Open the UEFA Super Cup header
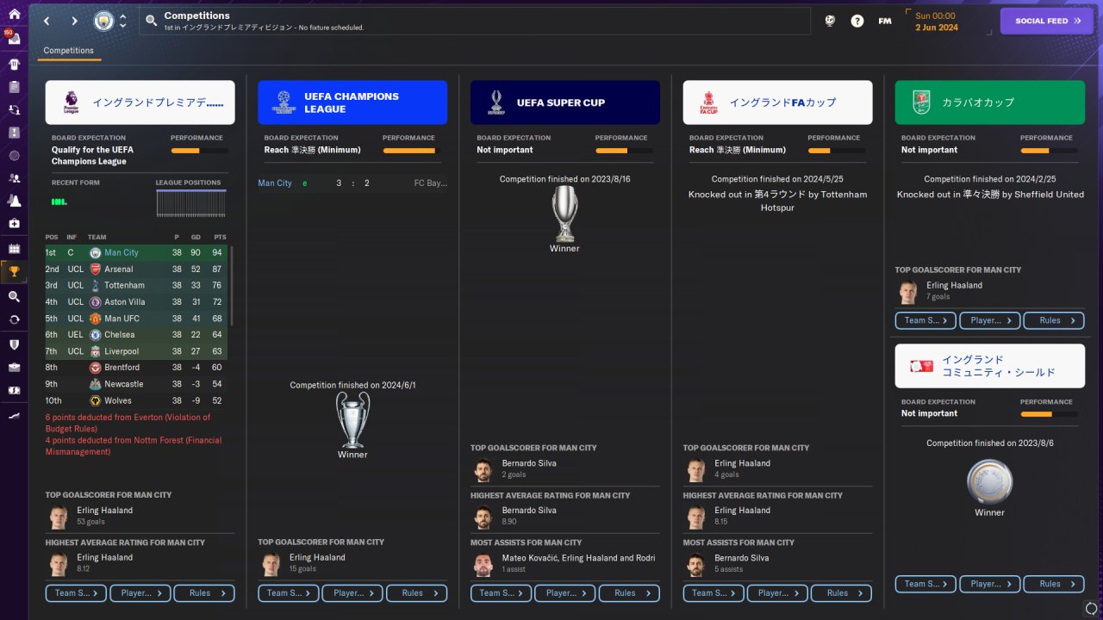Screen dimensions: 1103x620 (x=565, y=102)
